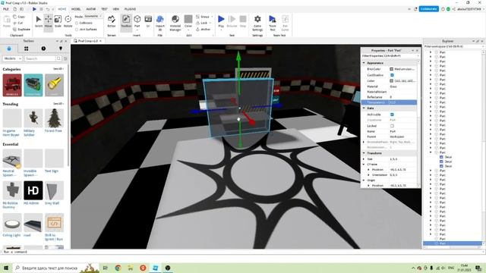The height and width of the screenshot is (273, 486).
Task: Click the Color property swatch
Action: [x=392, y=81]
